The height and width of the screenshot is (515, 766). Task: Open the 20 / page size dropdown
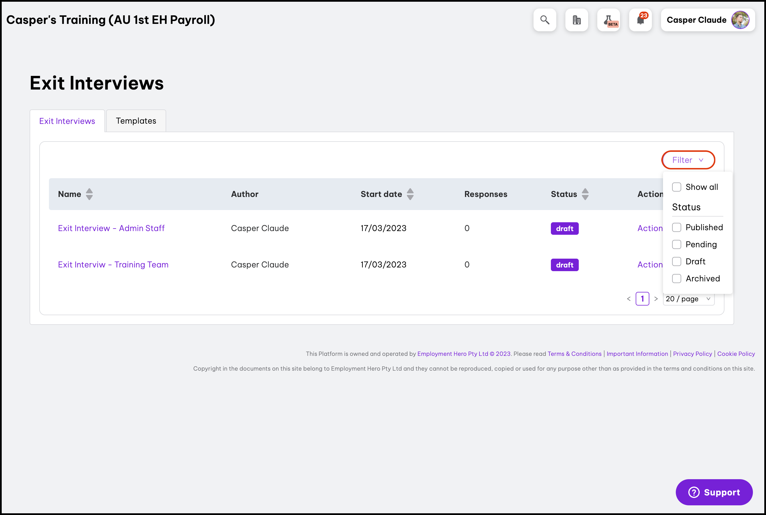(688, 299)
